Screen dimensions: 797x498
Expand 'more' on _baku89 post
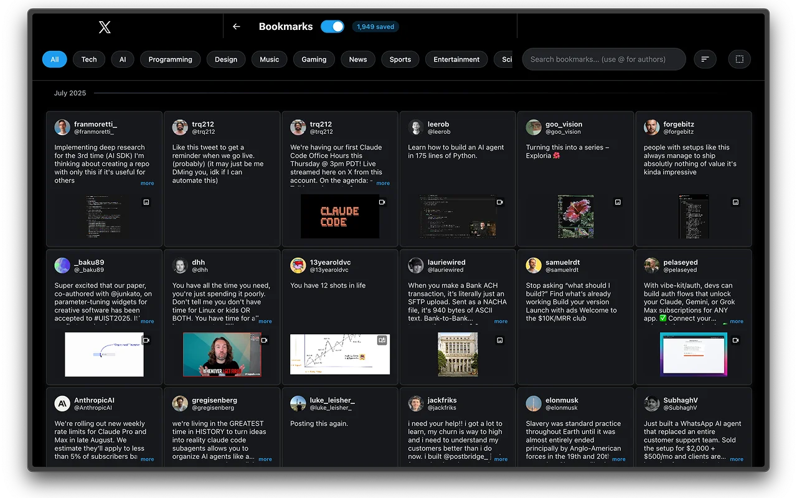tap(147, 321)
